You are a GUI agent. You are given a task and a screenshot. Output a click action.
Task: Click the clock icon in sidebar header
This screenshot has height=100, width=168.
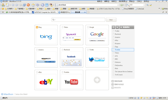[x=113, y=27]
